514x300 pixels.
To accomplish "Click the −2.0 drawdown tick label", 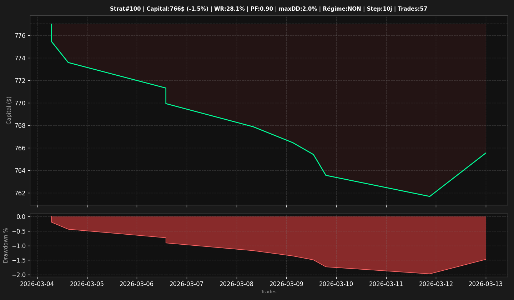I will click(x=19, y=275).
